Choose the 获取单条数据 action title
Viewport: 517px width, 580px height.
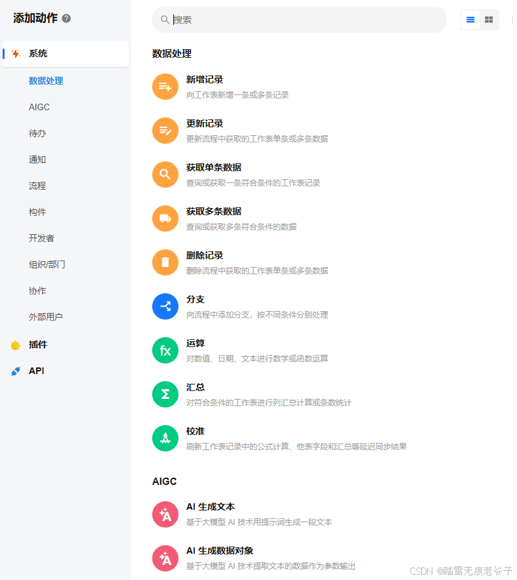pos(214,167)
